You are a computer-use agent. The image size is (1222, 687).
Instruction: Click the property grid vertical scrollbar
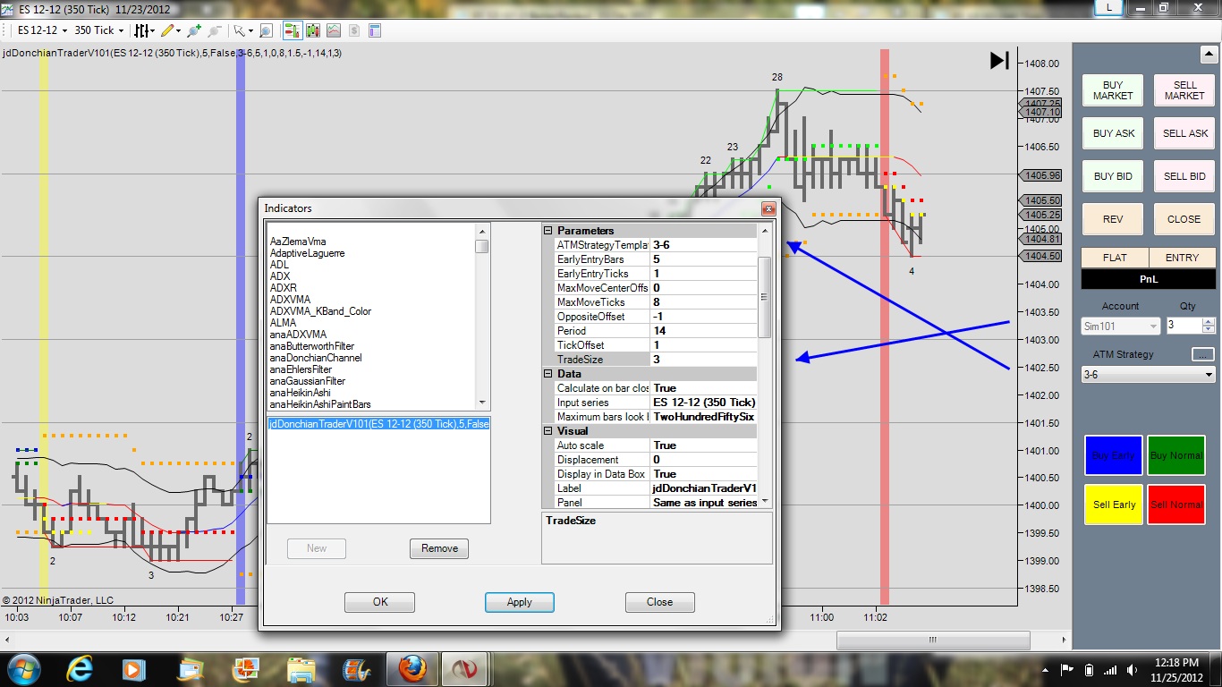click(765, 367)
